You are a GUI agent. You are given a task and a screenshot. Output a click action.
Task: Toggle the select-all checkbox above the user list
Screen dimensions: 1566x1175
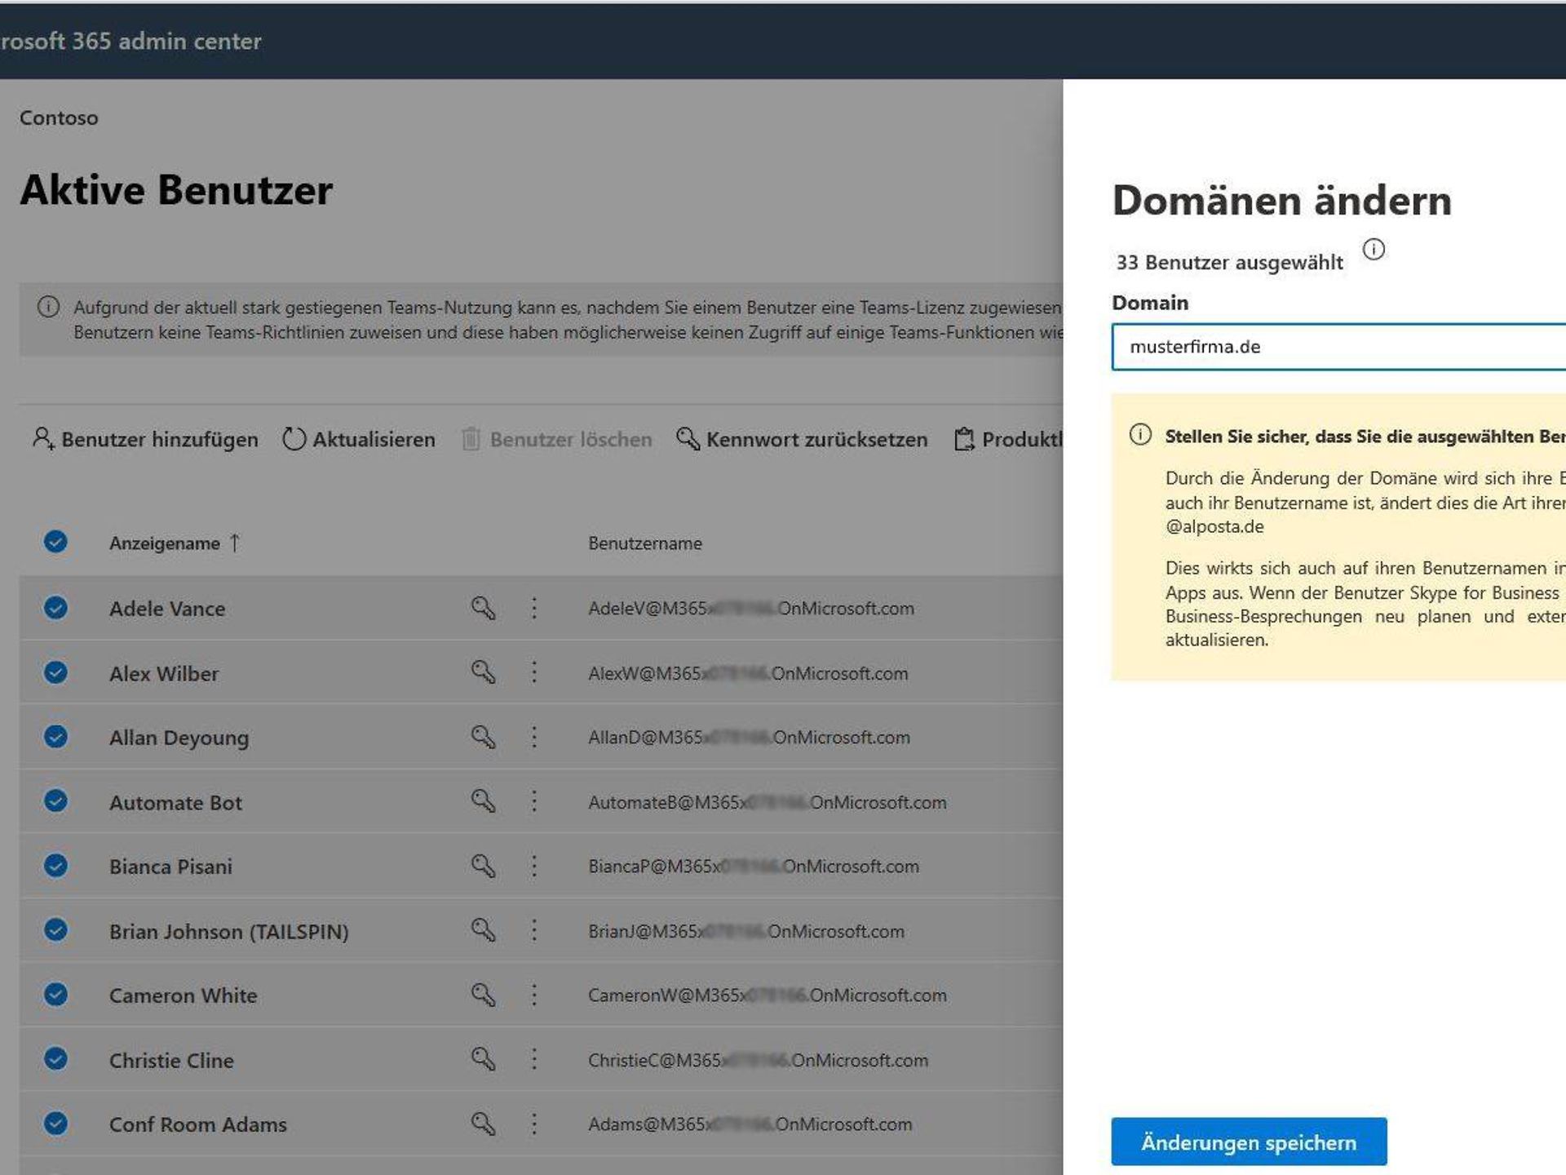[54, 543]
